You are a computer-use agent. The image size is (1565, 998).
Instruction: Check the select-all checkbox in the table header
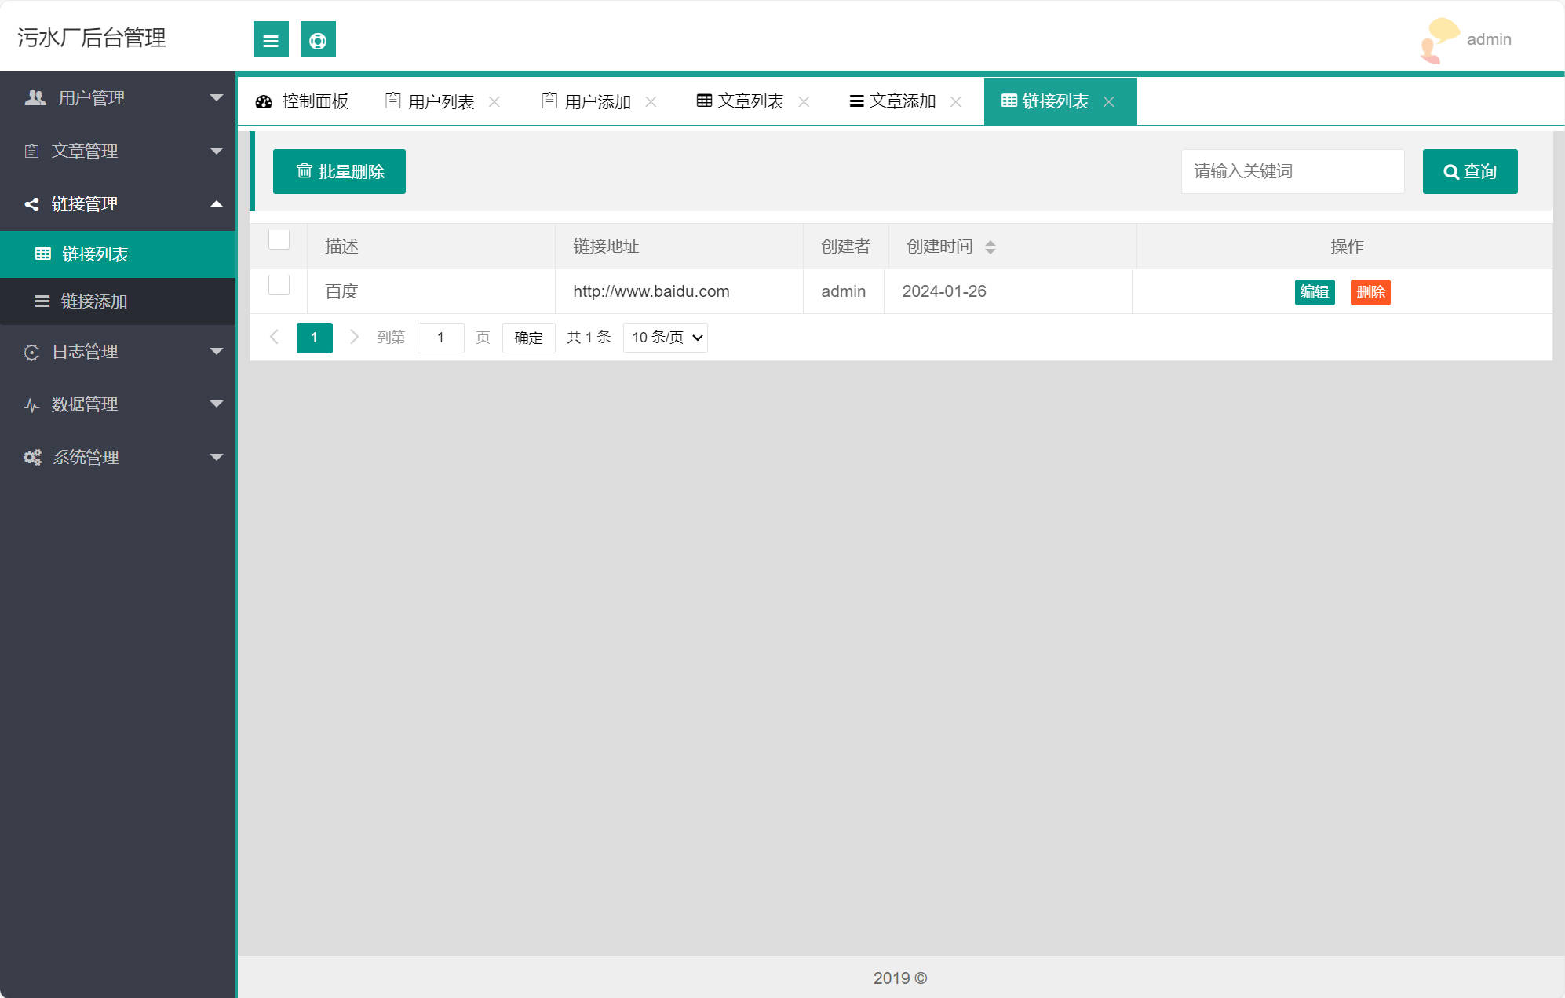click(279, 239)
